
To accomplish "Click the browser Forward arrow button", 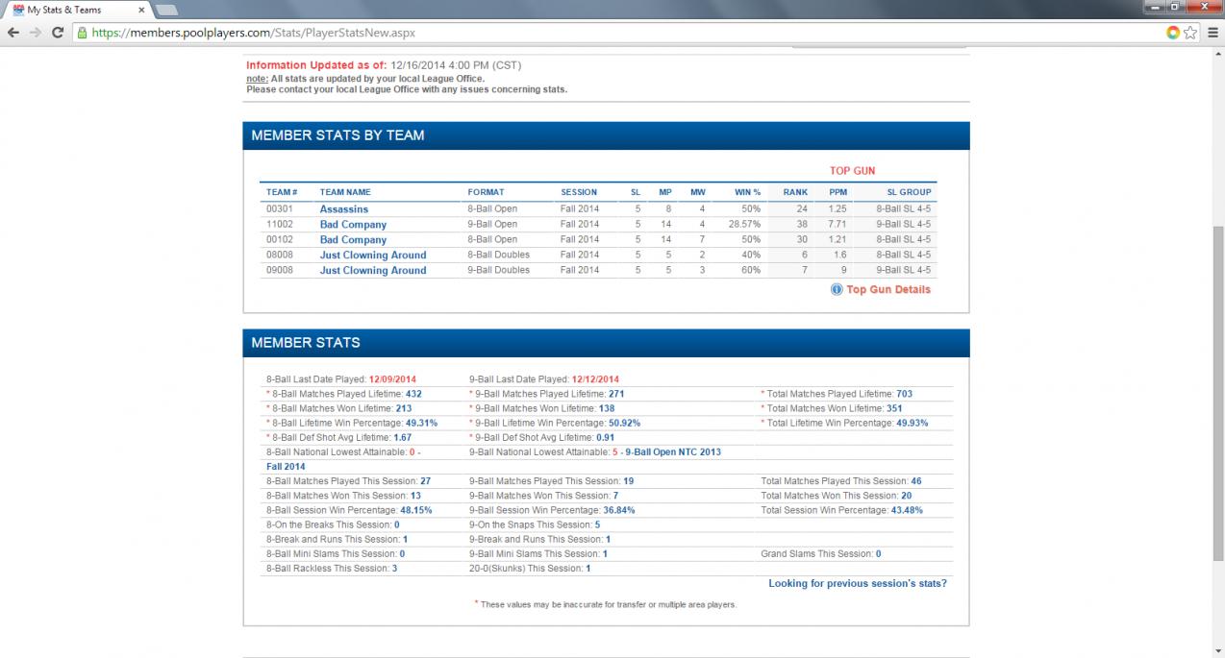I will (36, 32).
